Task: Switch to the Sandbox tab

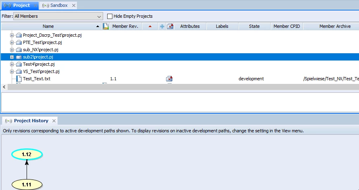Action: 58,5
